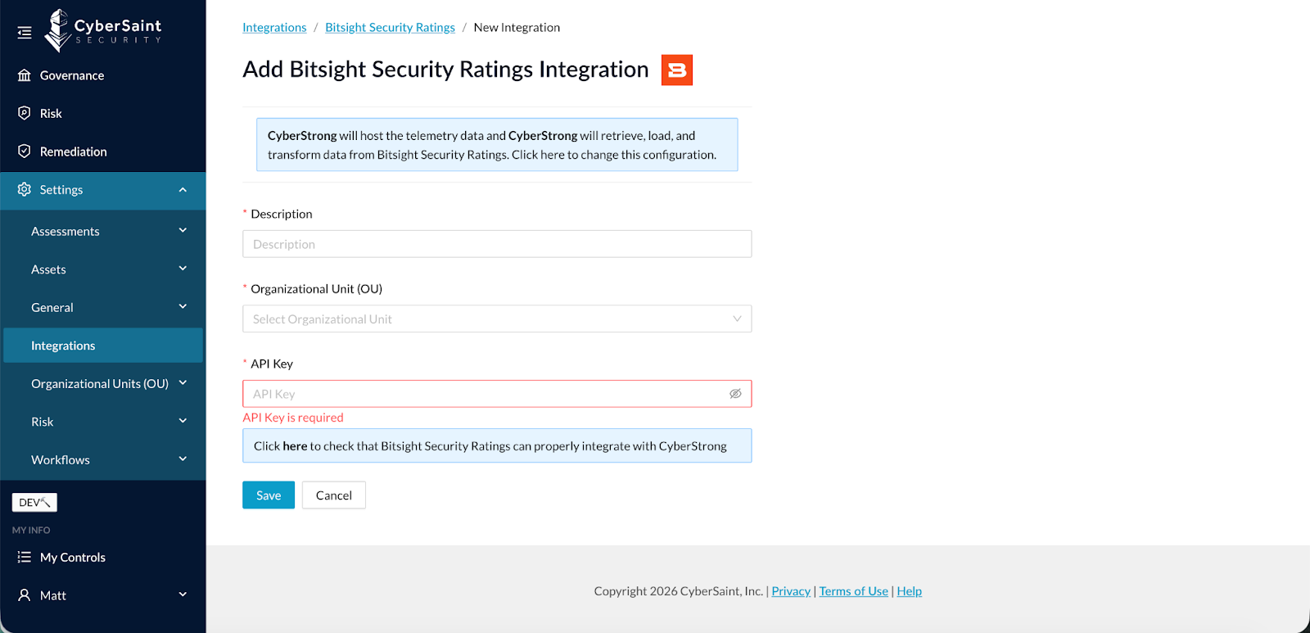Expand the Assessments submenu chevron
This screenshot has width=1310, height=633.
pos(183,231)
